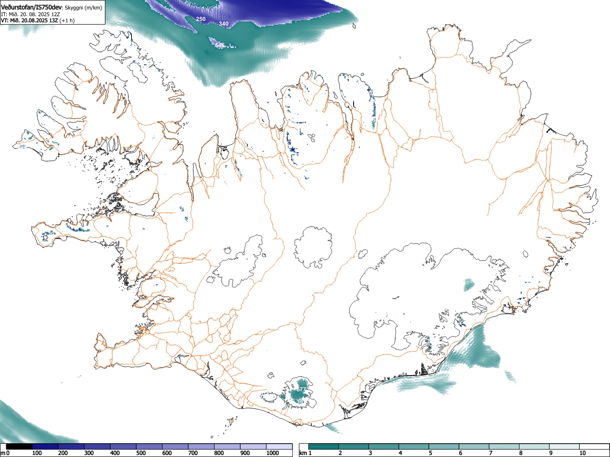610x457 pixels.
Task: Click the dark blue 100–200 m legend swatch
Action: click(x=45, y=447)
